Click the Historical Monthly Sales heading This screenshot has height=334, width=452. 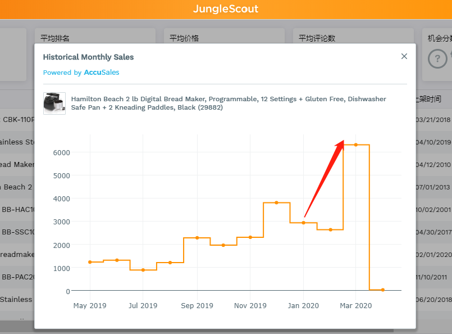pyautogui.click(x=88, y=57)
